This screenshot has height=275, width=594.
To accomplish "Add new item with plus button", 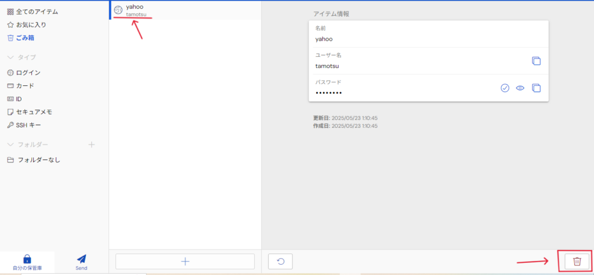I will [185, 261].
